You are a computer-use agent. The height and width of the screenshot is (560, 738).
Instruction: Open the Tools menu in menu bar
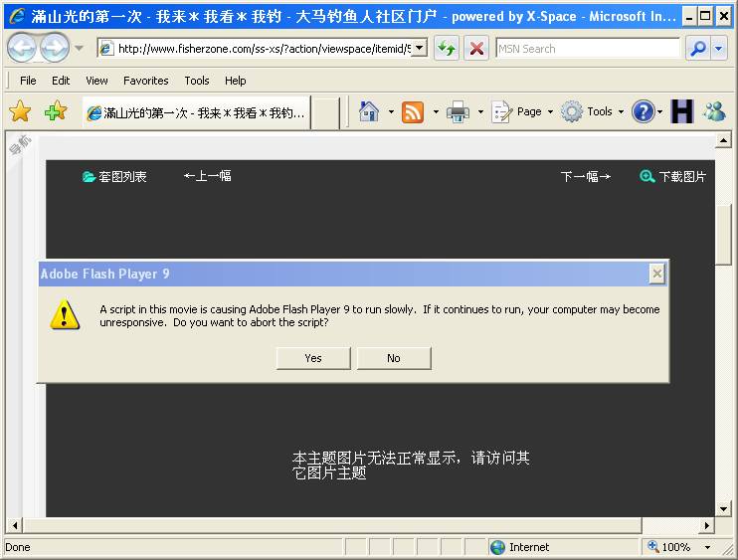(197, 81)
